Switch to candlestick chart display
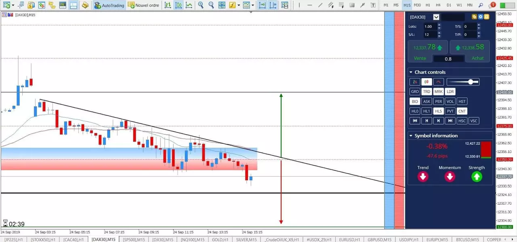Screen dimensions: 517x242 coord(178,5)
